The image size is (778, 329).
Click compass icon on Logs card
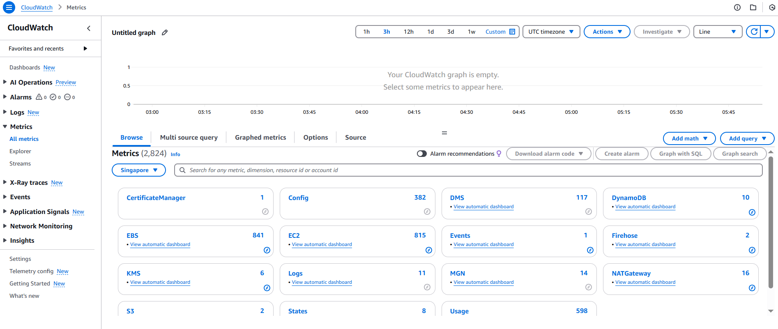coord(427,287)
